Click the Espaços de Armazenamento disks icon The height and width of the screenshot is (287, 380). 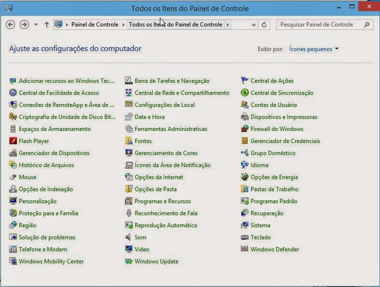13,129
